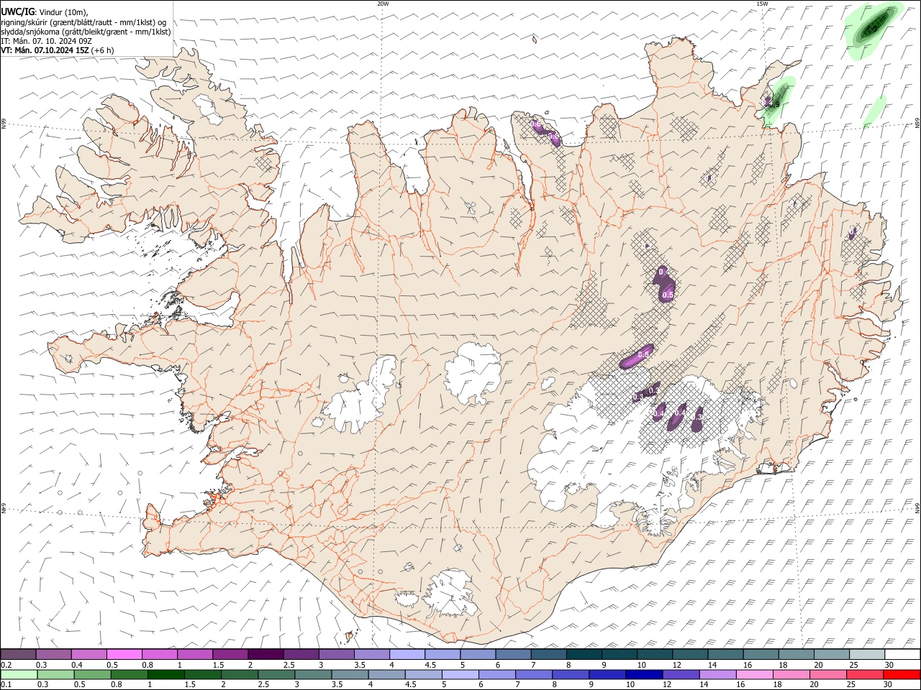
Task: Click the white Hofsjökull glacier in central Iceland
Action: 473,372
